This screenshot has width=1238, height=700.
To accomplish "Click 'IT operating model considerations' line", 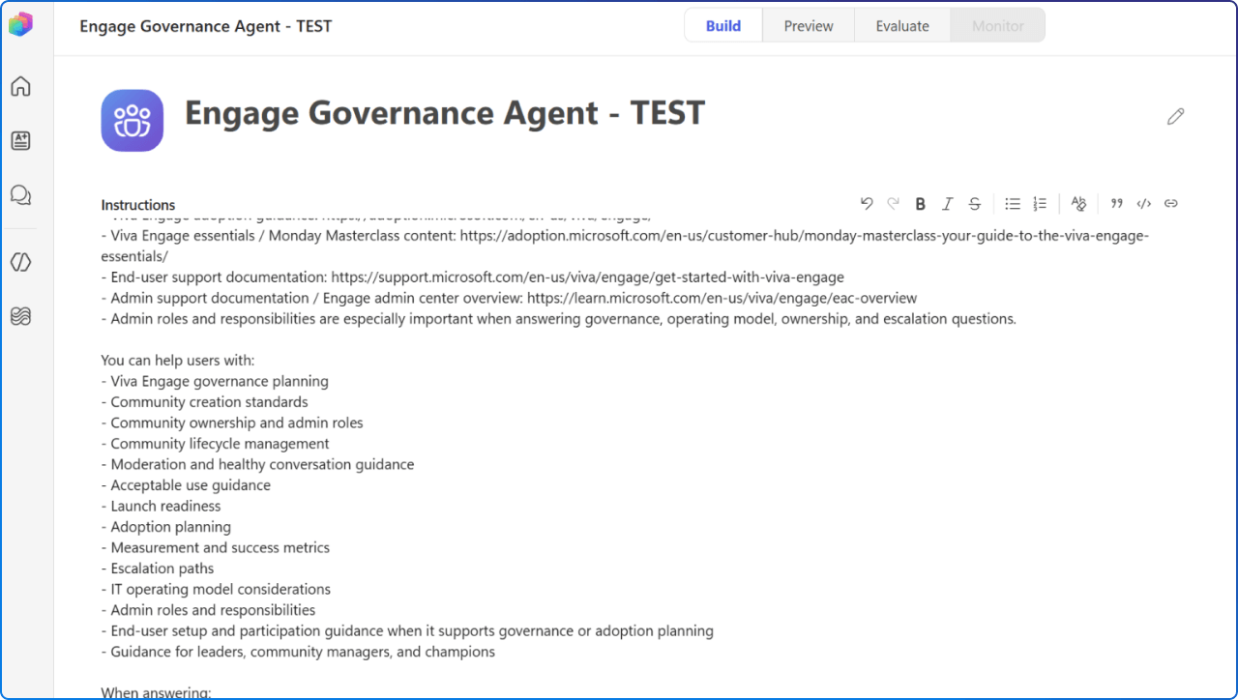I will pyautogui.click(x=216, y=589).
